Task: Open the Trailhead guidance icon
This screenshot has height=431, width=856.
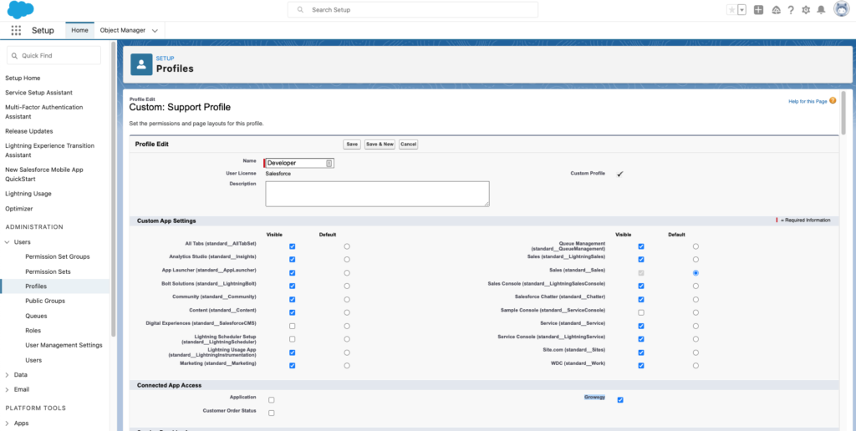Action: (x=776, y=10)
